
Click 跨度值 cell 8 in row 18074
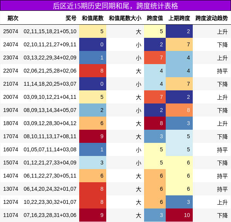155,123
